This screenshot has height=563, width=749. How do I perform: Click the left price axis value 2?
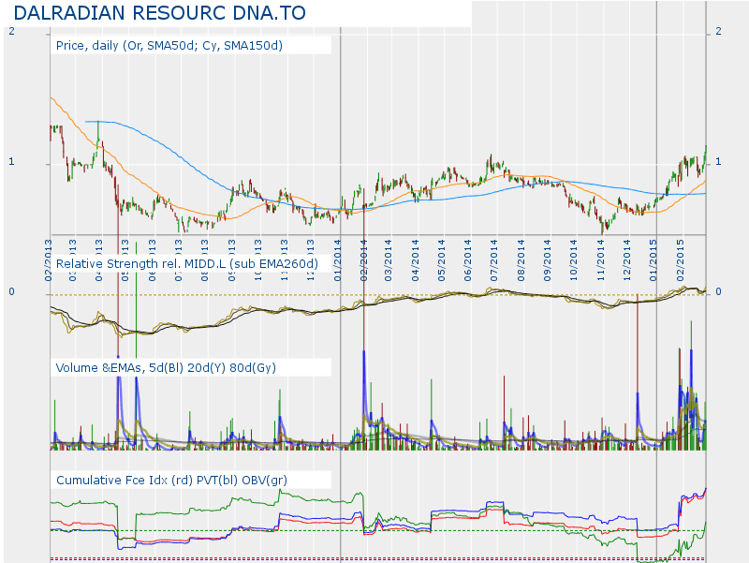(x=11, y=32)
